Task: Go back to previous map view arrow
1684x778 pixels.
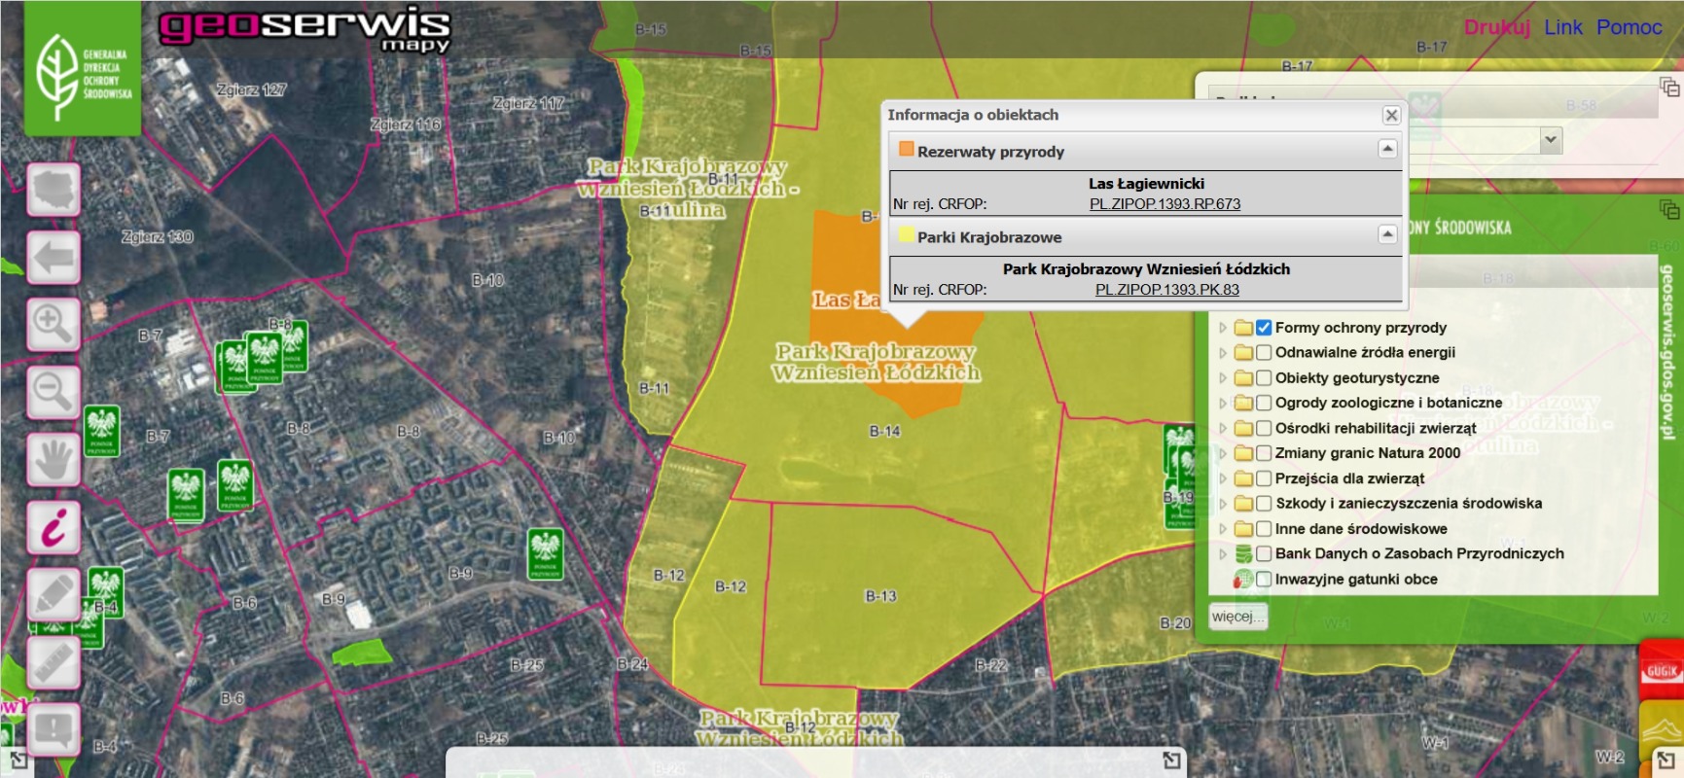Action: click(54, 258)
